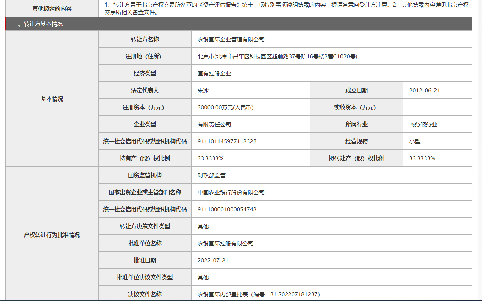Click the disclosure paragraph mentioning 资产评估报告
This screenshot has width=482, height=301.
(287, 8)
